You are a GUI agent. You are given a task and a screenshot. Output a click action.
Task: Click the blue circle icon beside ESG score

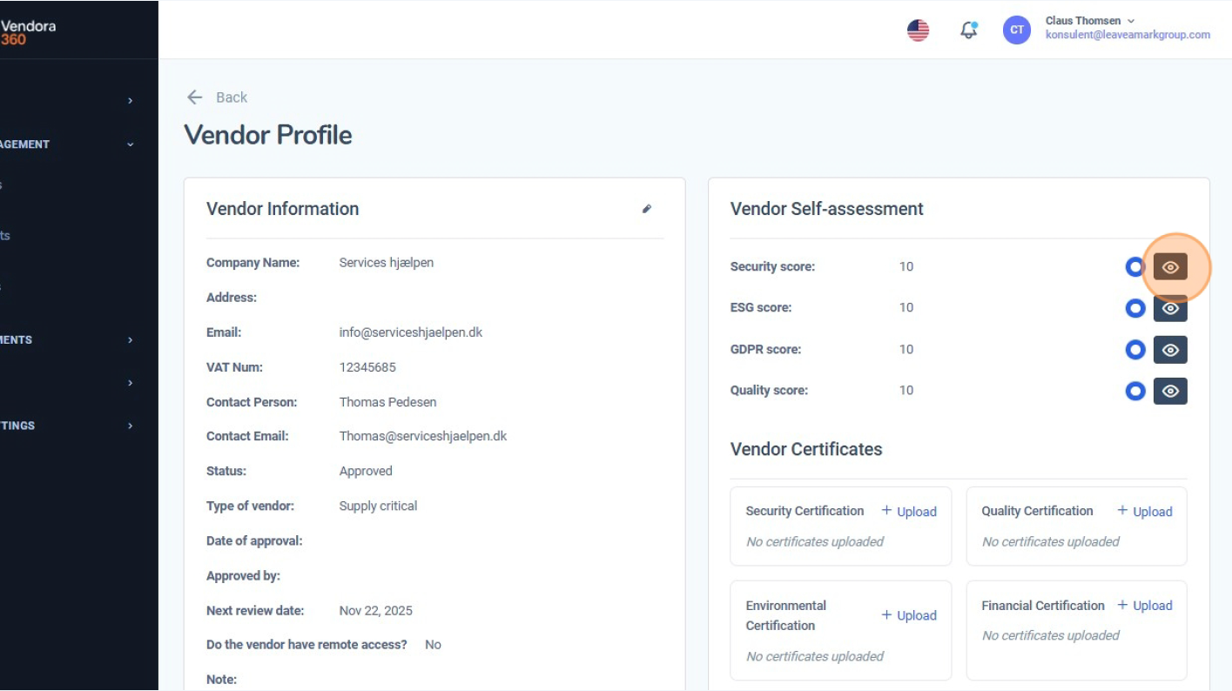[1134, 307]
